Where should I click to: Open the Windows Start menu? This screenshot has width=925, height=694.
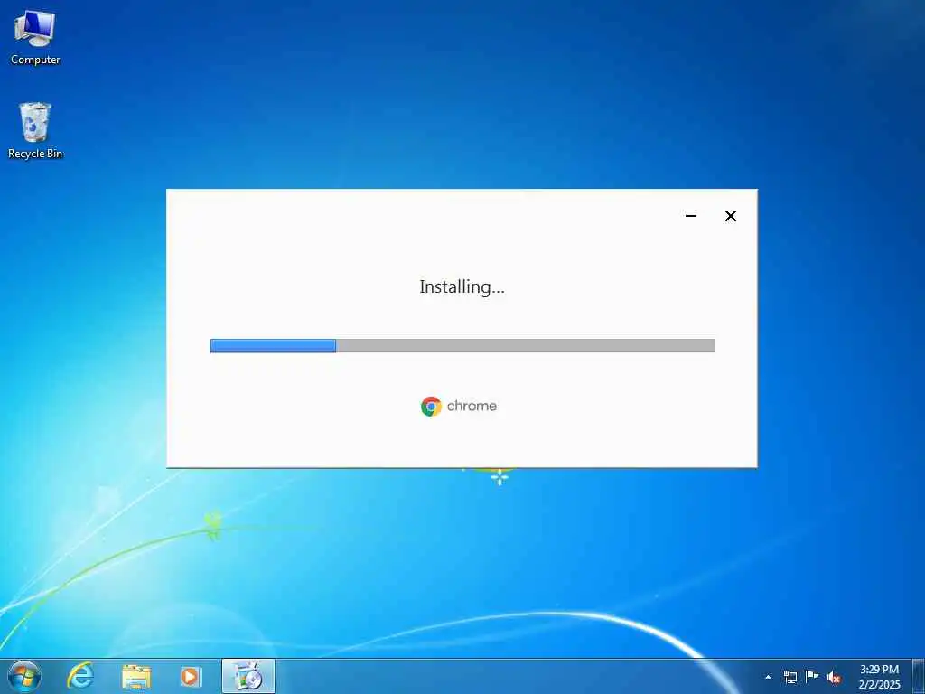(x=24, y=677)
